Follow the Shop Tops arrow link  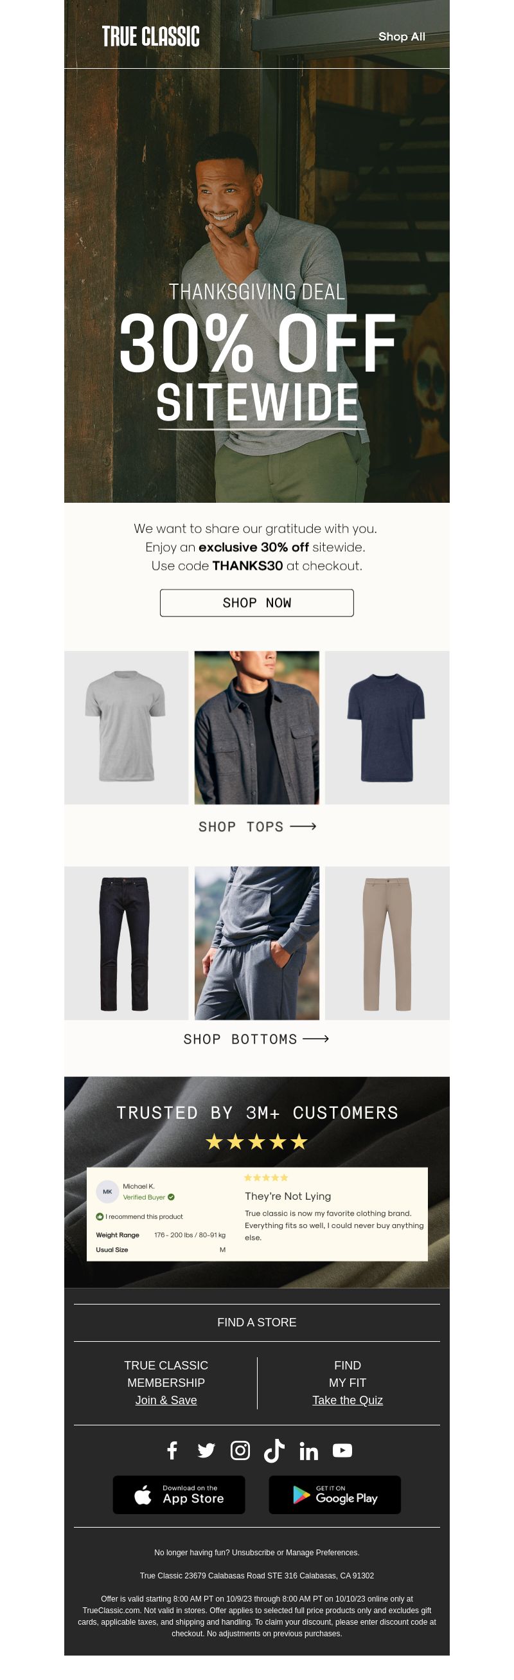click(256, 826)
